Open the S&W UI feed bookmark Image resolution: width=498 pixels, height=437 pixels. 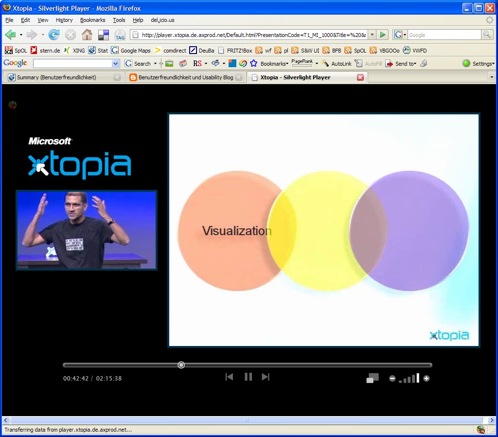305,50
